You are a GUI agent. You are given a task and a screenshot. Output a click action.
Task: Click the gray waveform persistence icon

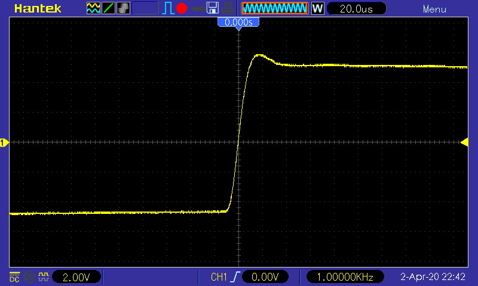tap(123, 8)
